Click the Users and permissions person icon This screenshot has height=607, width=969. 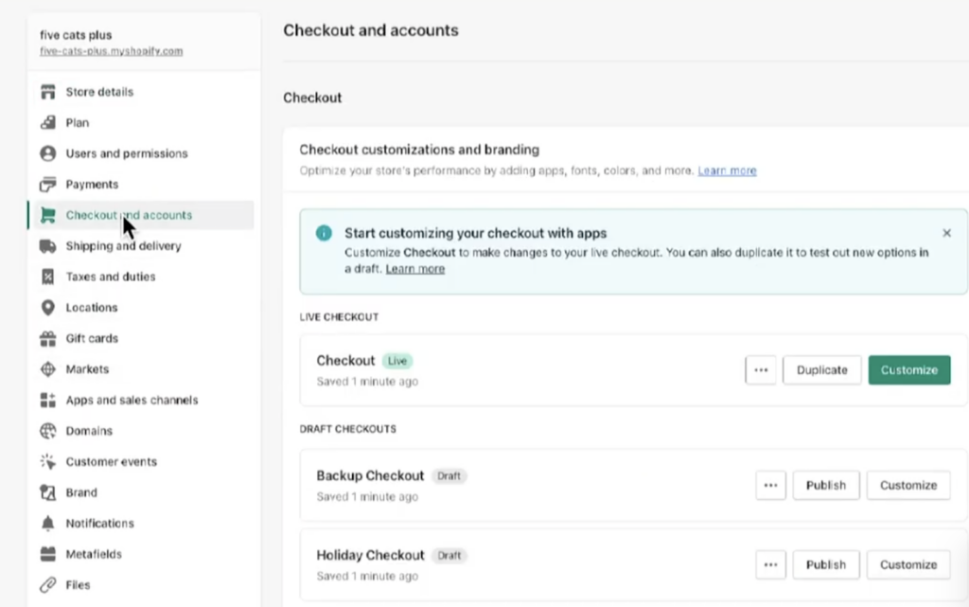coord(47,153)
